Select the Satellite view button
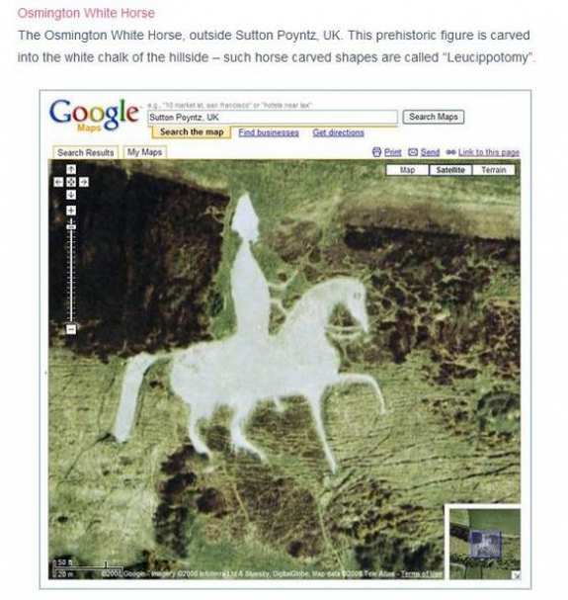Viewport: 568px width, 600px height. coord(450,170)
